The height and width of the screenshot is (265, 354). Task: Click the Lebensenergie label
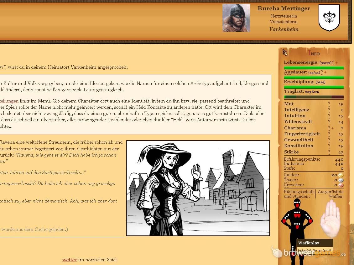301,62
